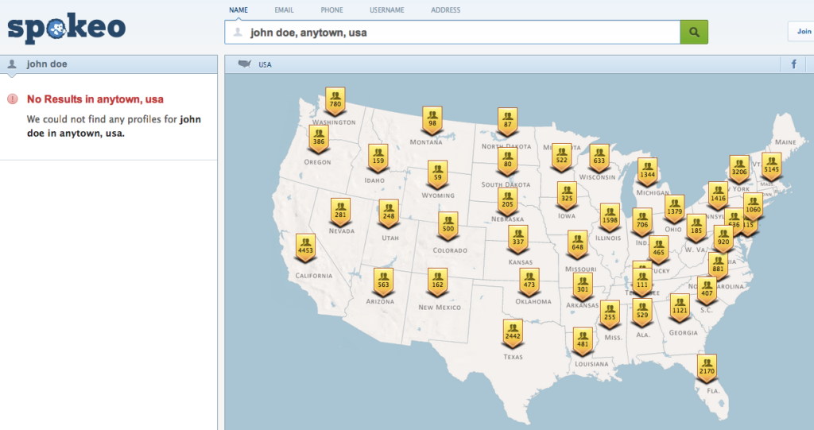Open the Michigan marker showing 1344

click(x=647, y=172)
